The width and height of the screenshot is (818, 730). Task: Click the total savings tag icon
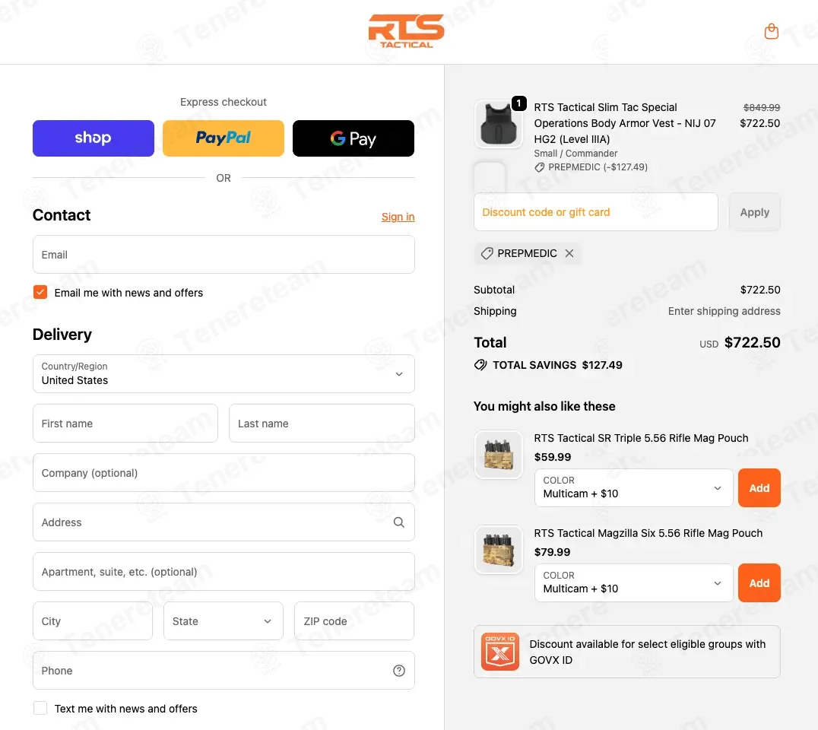point(480,365)
